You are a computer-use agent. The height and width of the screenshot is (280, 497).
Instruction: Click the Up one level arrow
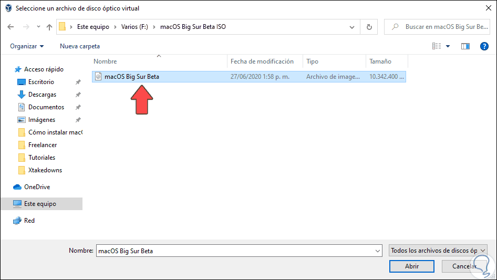click(49, 27)
